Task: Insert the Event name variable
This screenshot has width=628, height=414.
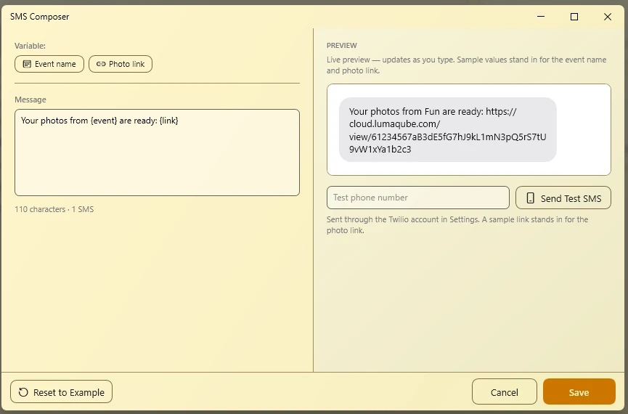Action: (x=49, y=64)
